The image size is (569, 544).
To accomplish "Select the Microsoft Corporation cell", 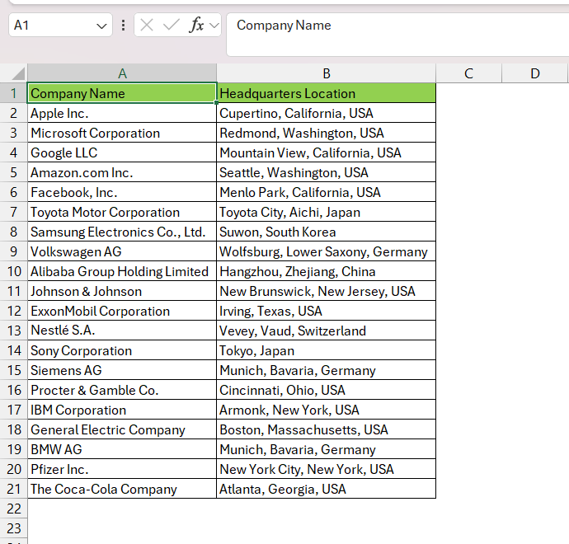I will pos(122,133).
